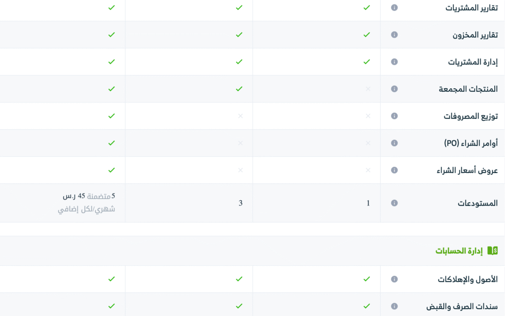
Task: Click the عروض أسعار الشراء feature label
Action: point(467,171)
